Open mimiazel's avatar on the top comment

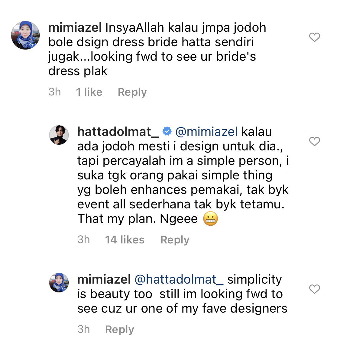click(x=25, y=35)
